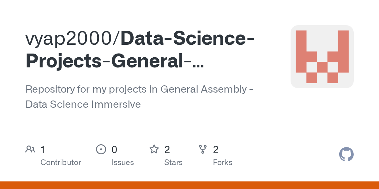Click the Issues circle-dot icon
This screenshot has width=379, height=189.
(101, 149)
